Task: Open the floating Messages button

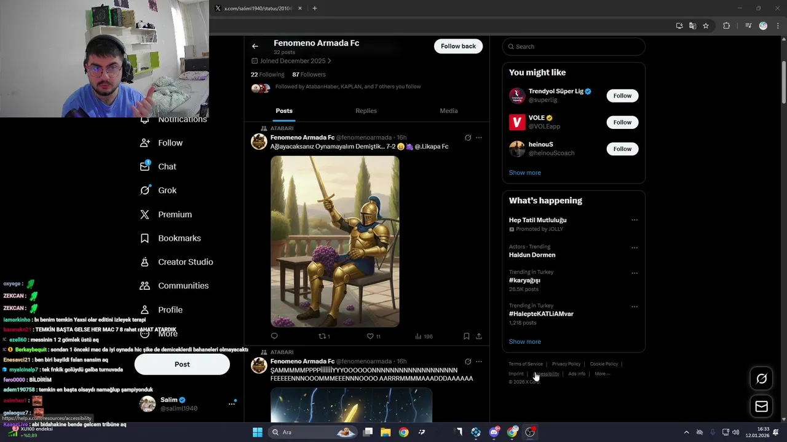Action: 761,406
